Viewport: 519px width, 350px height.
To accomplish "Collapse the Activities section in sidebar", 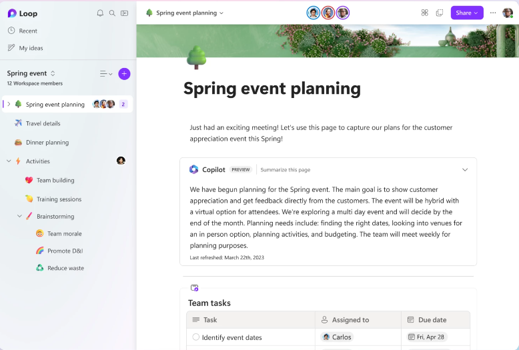I will (x=9, y=161).
